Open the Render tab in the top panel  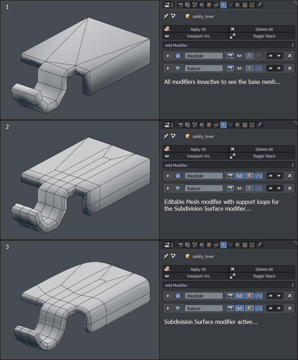180,5
